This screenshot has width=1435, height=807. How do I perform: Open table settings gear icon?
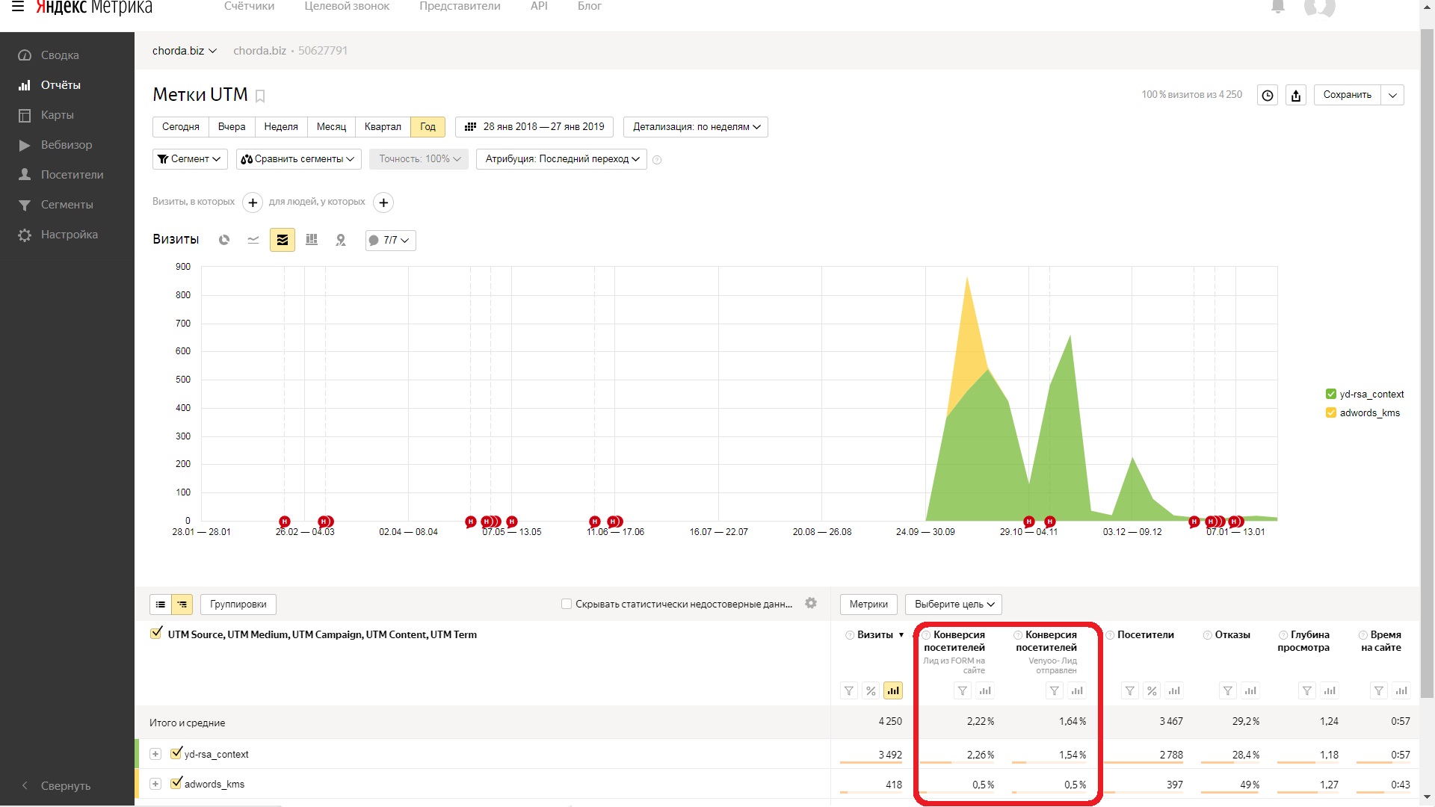[811, 603]
